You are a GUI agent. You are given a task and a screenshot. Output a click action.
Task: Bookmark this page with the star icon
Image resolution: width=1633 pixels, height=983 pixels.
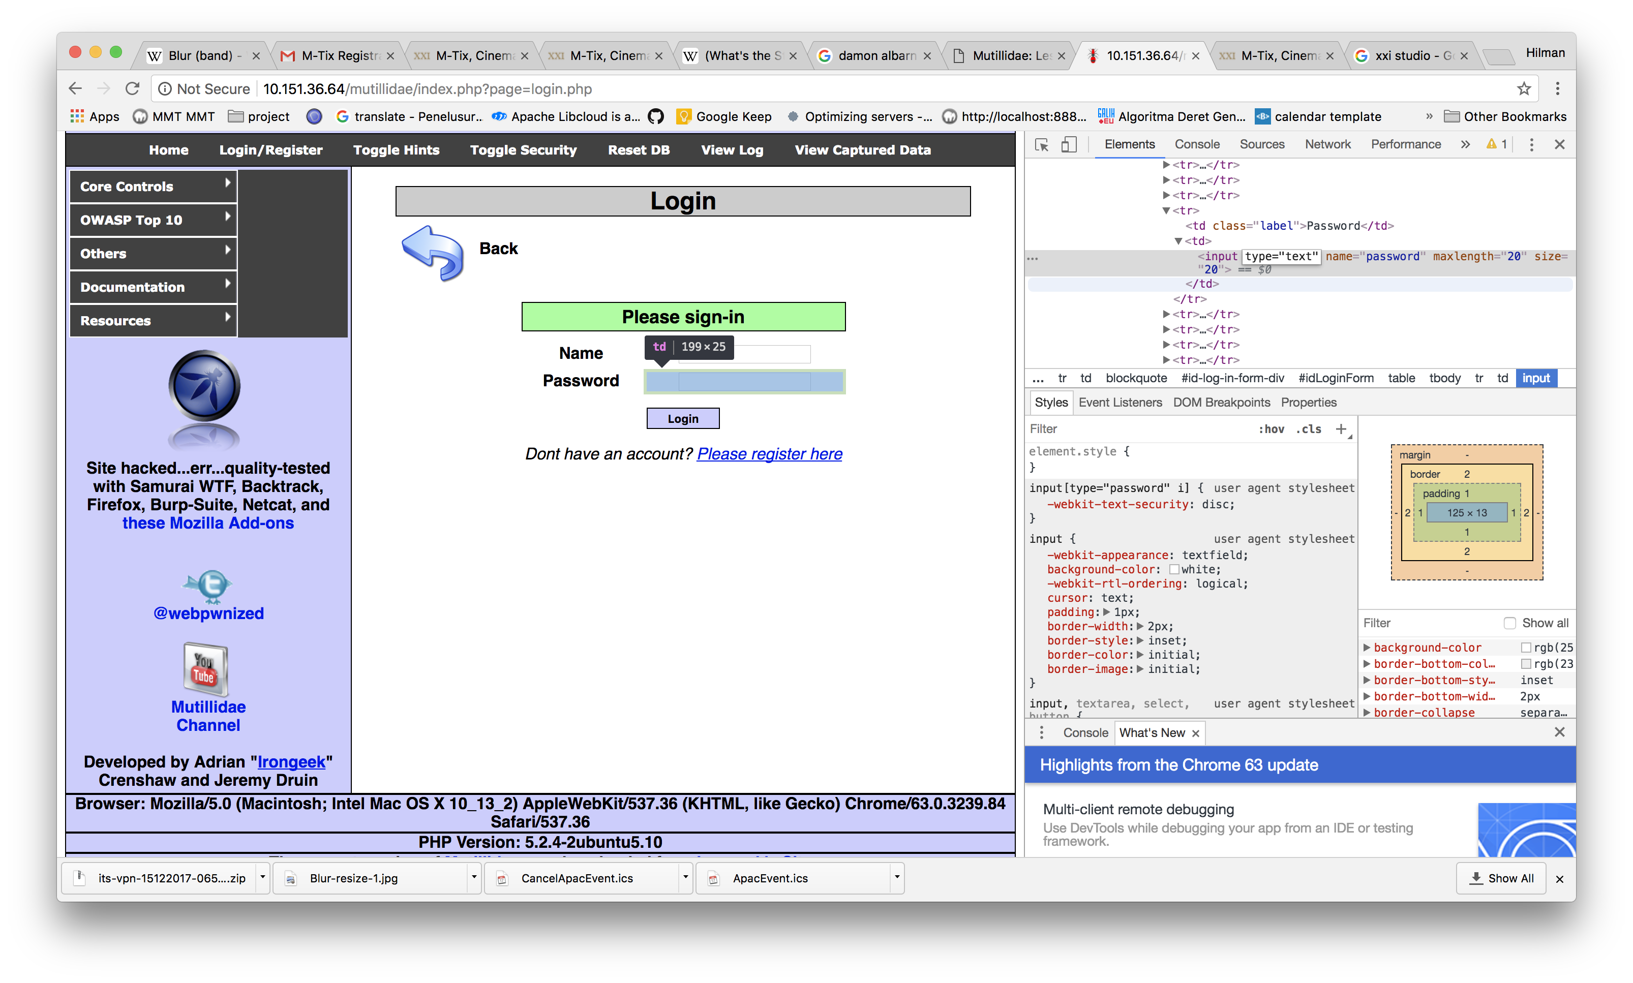[1524, 89]
